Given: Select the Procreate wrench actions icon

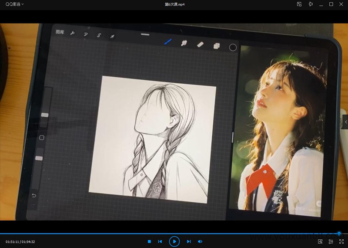Looking at the screenshot, I should 73,34.
